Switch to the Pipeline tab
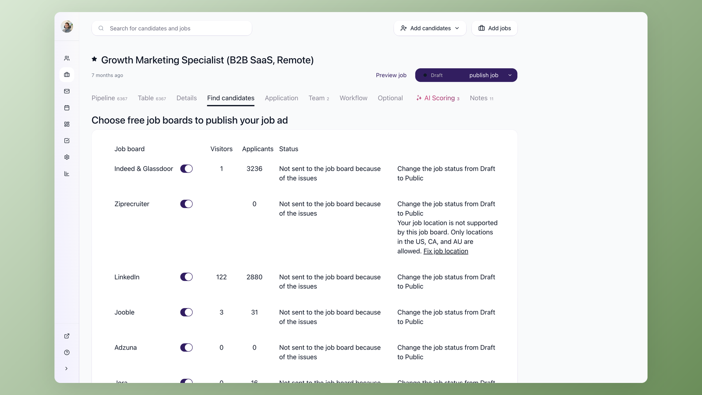702x395 pixels. tap(109, 98)
